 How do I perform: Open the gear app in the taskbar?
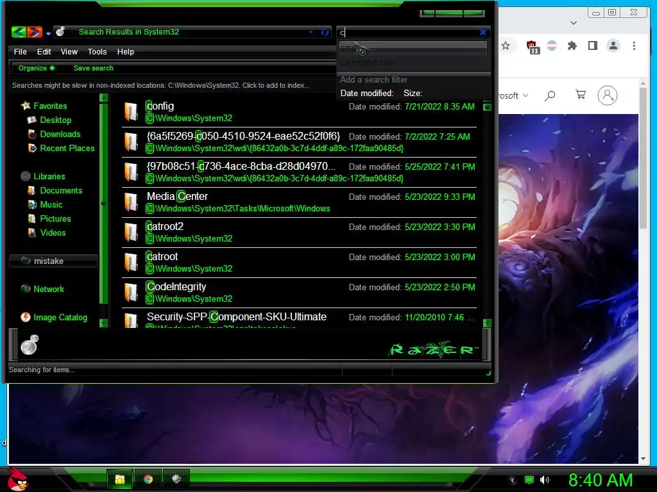click(x=176, y=479)
